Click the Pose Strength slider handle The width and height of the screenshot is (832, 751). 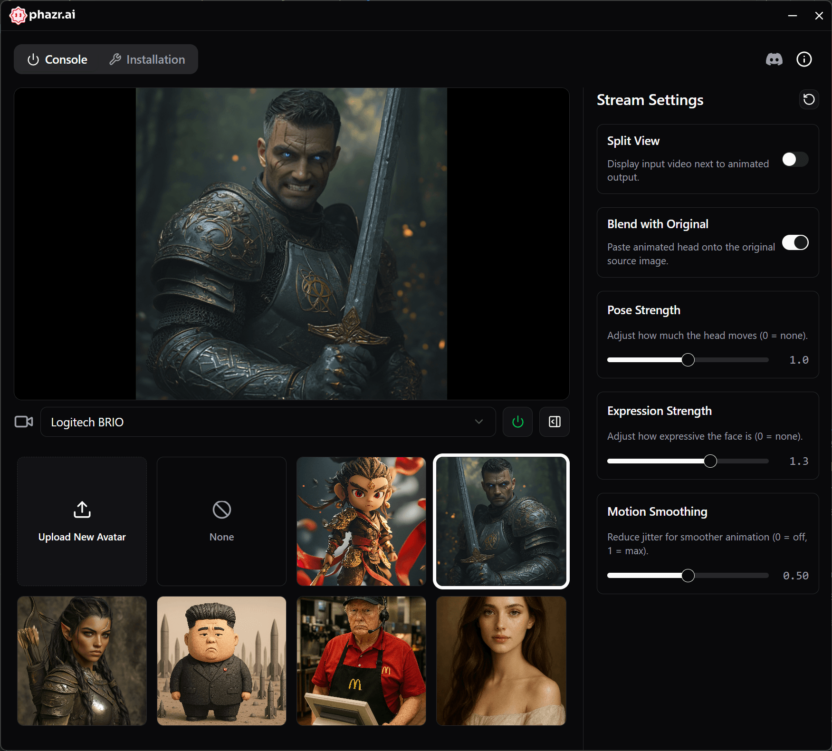pos(688,360)
